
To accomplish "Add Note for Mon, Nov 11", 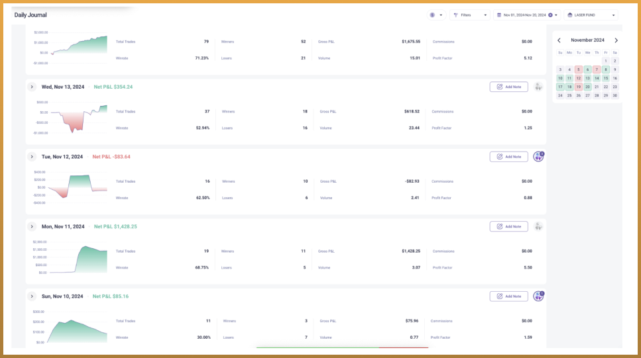I will pos(508,226).
